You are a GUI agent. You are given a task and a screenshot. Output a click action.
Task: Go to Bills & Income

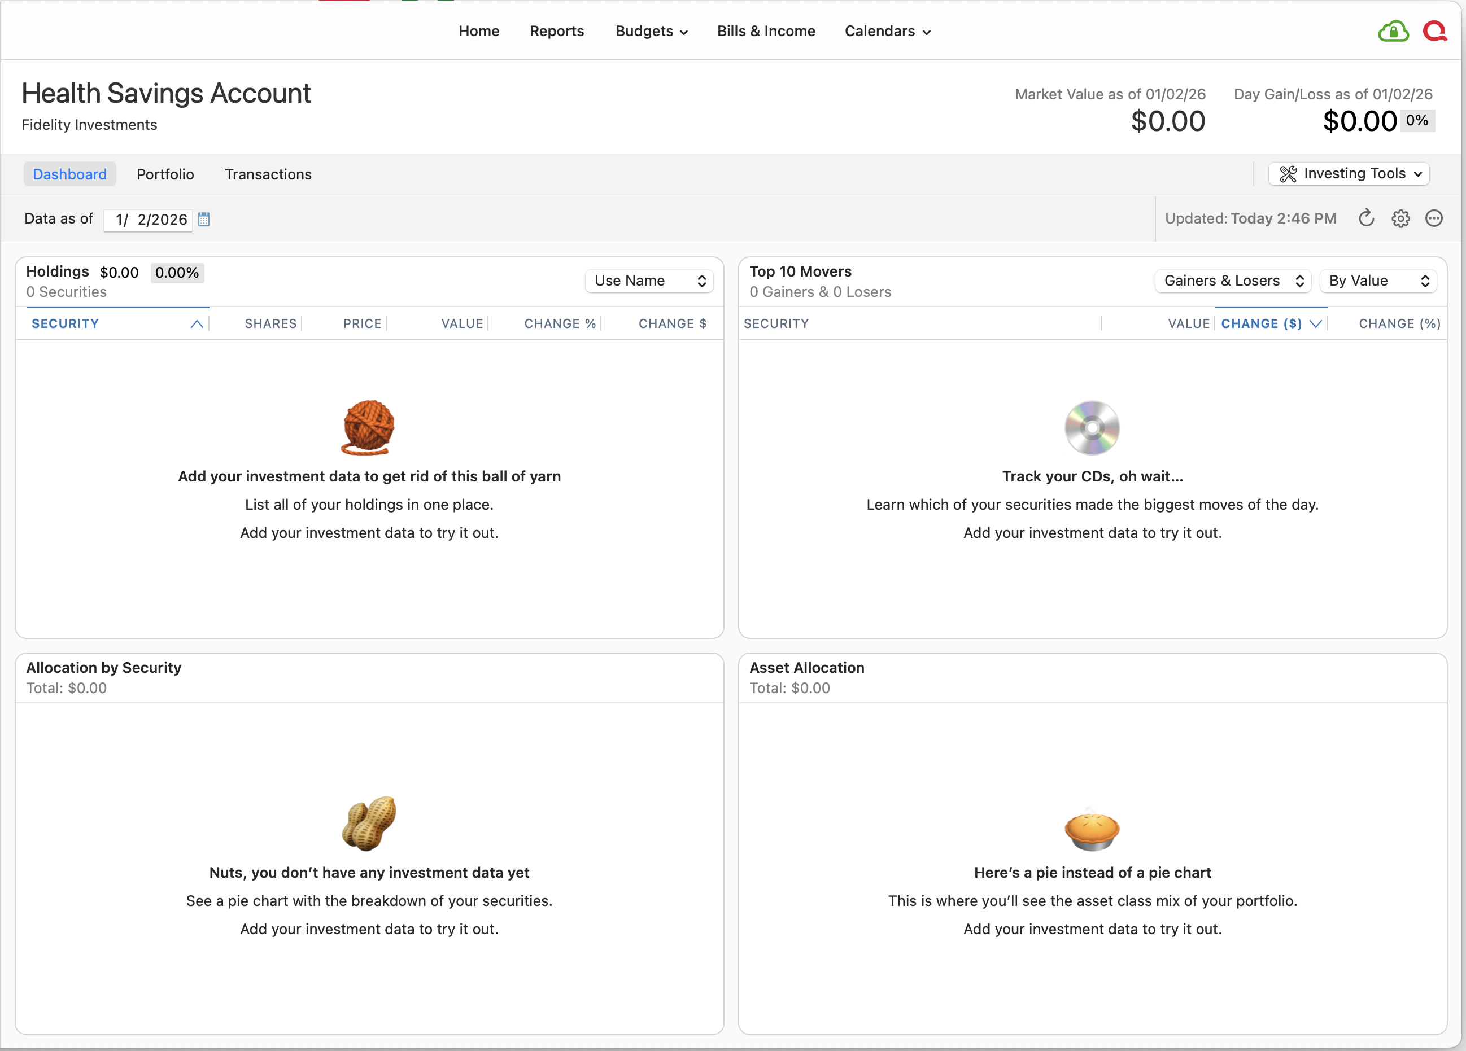[x=766, y=31]
